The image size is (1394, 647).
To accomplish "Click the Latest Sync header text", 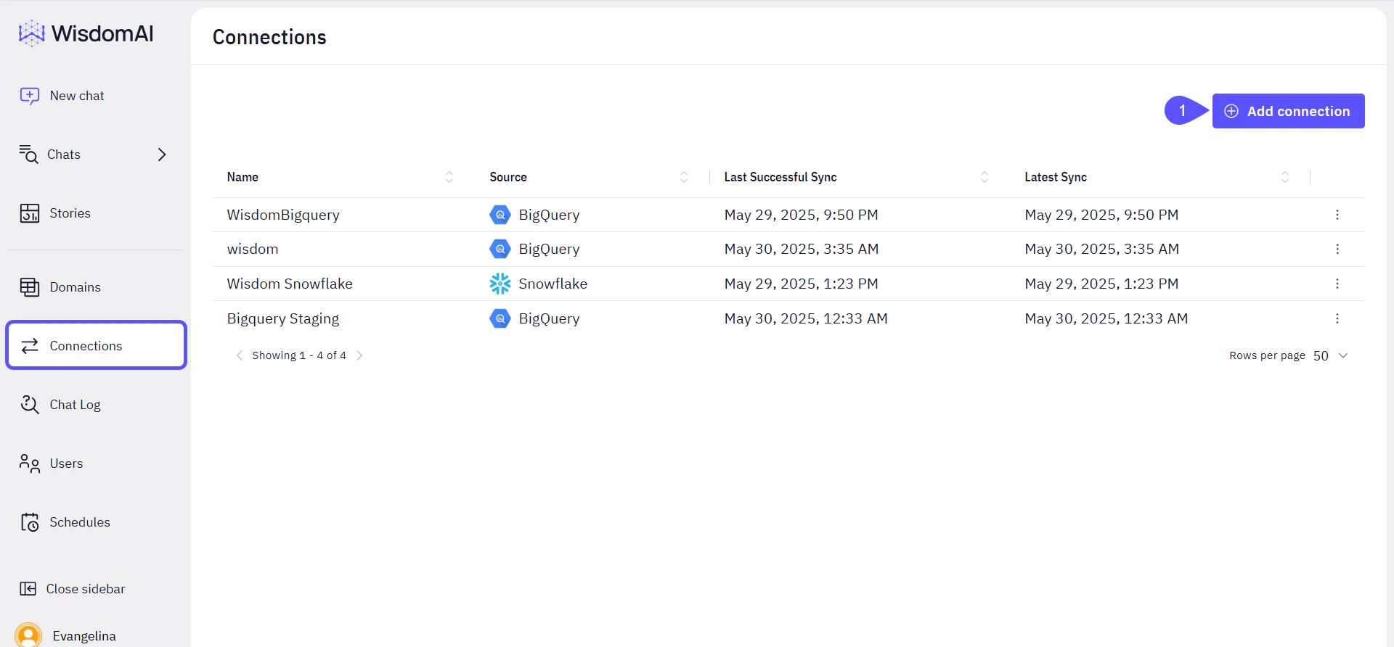I will [x=1056, y=177].
